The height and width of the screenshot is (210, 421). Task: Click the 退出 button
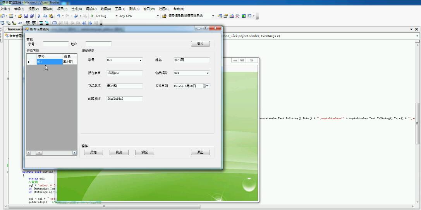[x=200, y=152]
